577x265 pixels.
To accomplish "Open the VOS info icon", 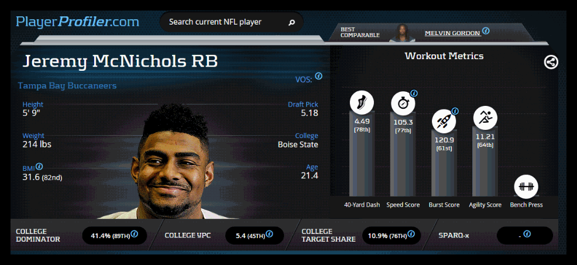I will 319,76.
